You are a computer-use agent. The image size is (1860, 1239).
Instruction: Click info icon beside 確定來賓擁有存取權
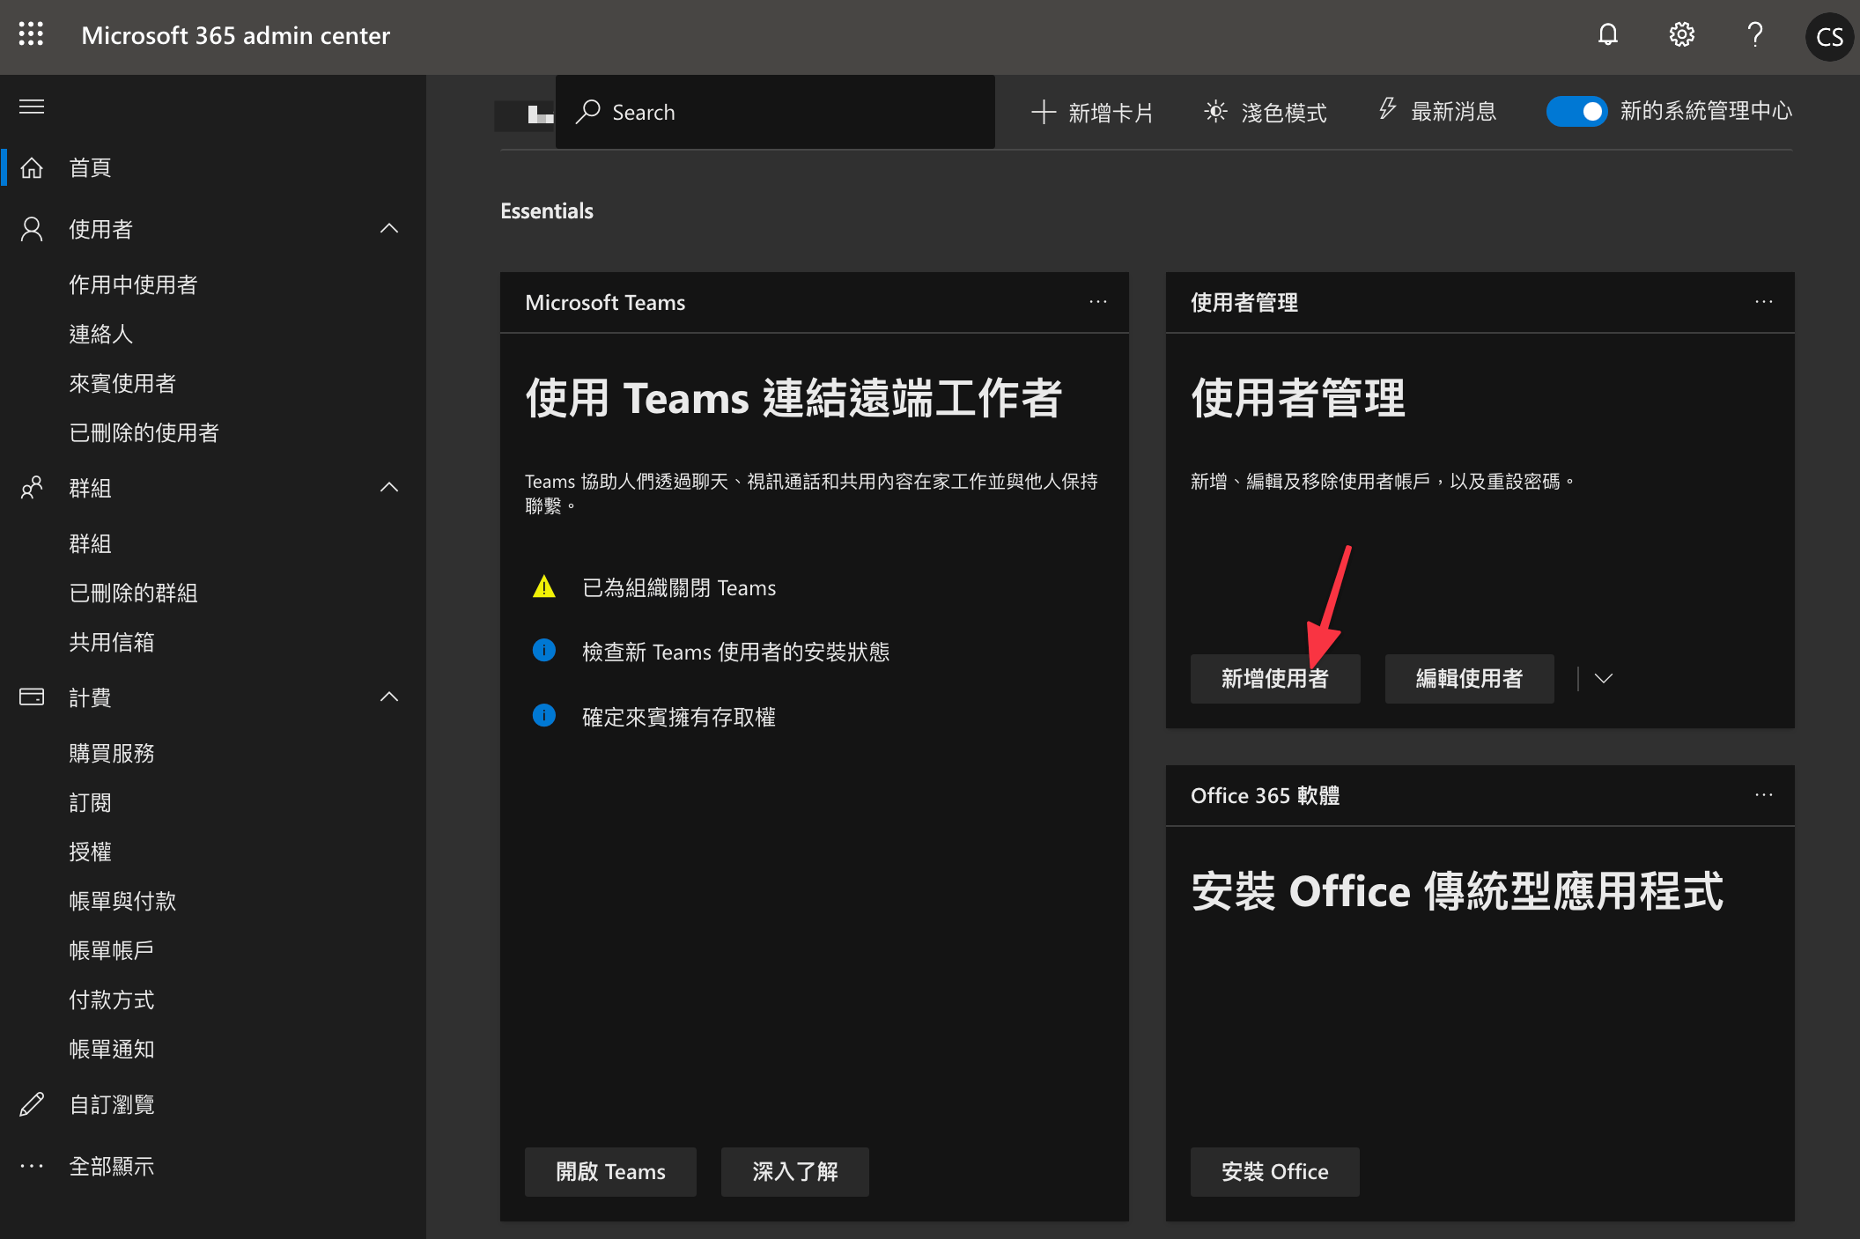pos(544,715)
